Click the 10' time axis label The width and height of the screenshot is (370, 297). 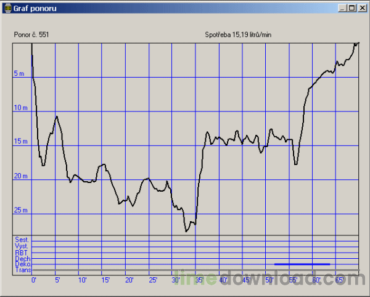(x=83, y=280)
